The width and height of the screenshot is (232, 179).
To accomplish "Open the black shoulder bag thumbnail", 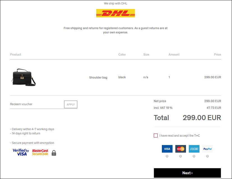I will [x=24, y=77].
